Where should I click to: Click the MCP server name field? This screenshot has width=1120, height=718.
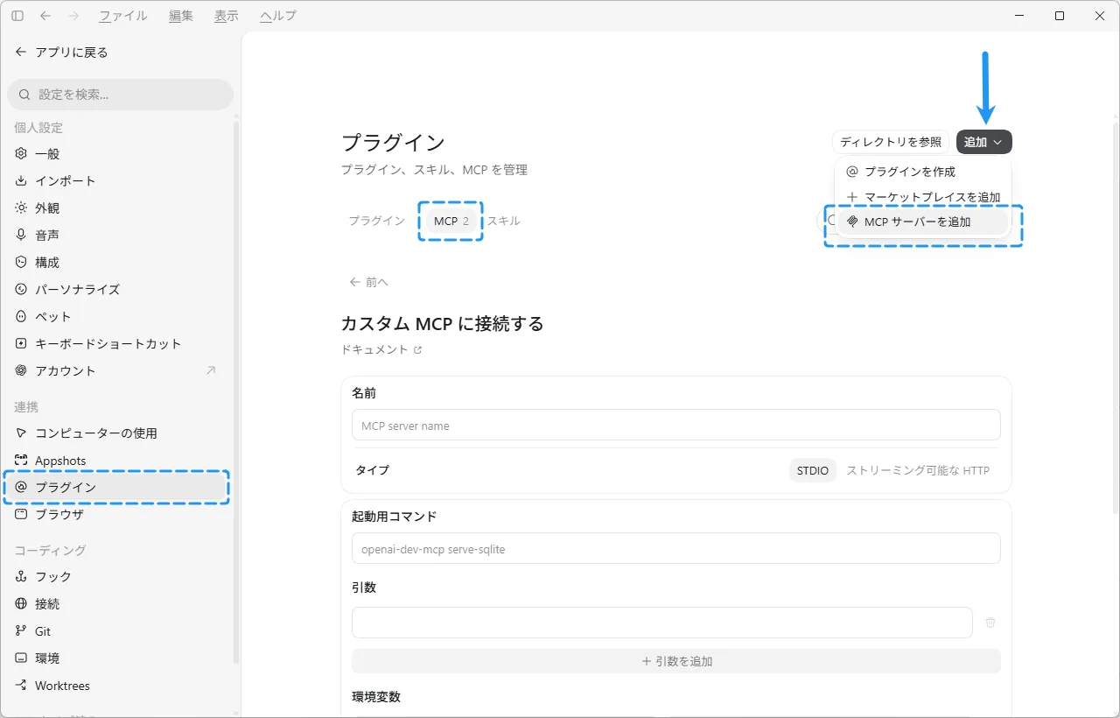676,425
